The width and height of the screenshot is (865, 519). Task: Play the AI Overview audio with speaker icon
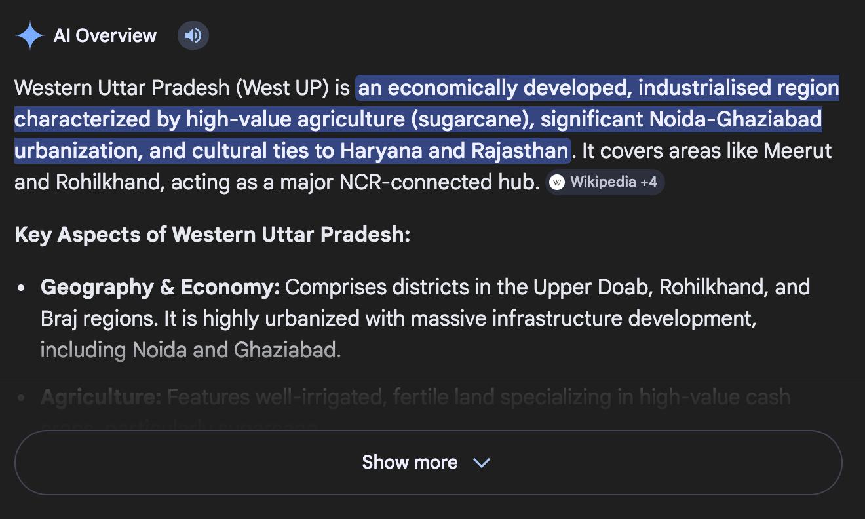click(193, 35)
